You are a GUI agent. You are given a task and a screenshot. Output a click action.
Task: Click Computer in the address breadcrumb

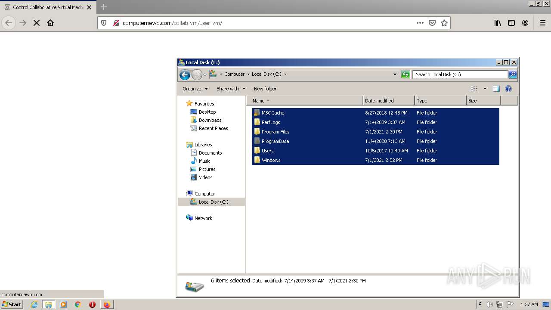click(234, 74)
